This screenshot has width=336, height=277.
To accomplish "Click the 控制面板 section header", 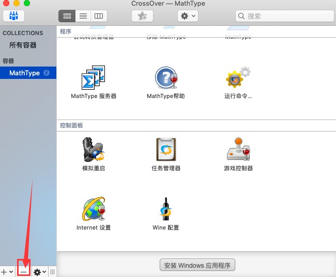I will pyautogui.click(x=71, y=125).
